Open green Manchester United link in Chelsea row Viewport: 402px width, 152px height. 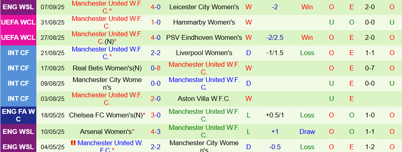click(x=204, y=115)
